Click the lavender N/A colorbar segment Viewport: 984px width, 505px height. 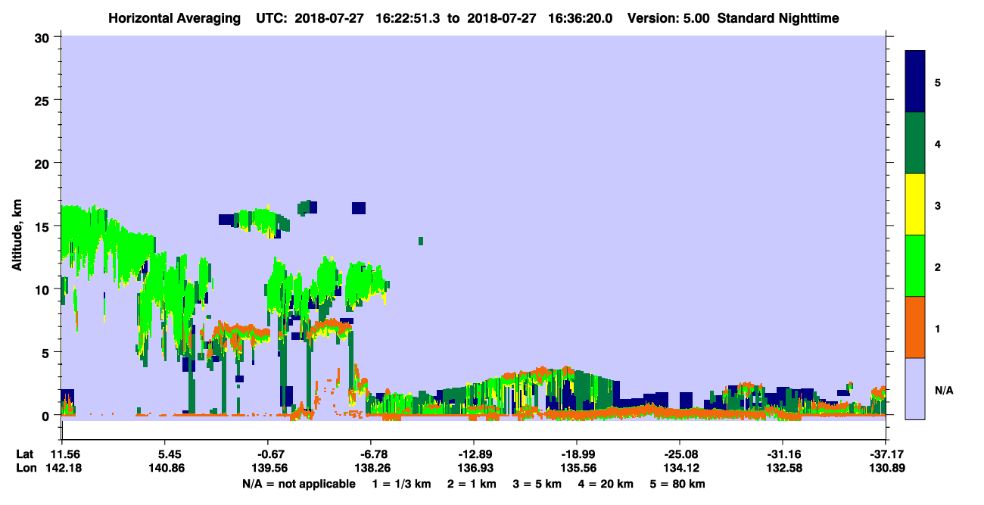(x=915, y=388)
